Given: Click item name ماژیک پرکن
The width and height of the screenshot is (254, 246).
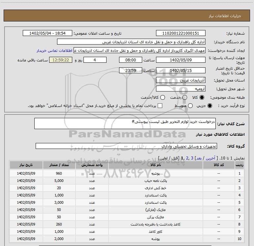Looking at the screenshot, I should tap(155, 217).
